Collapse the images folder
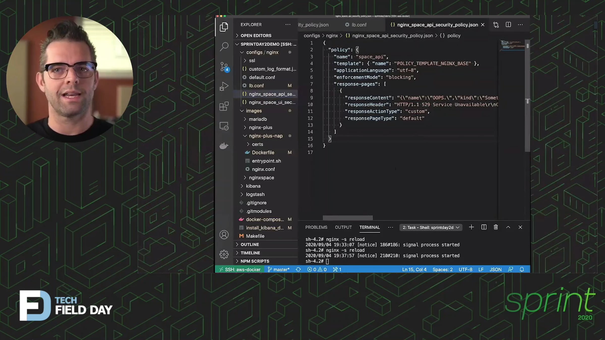 266,111
